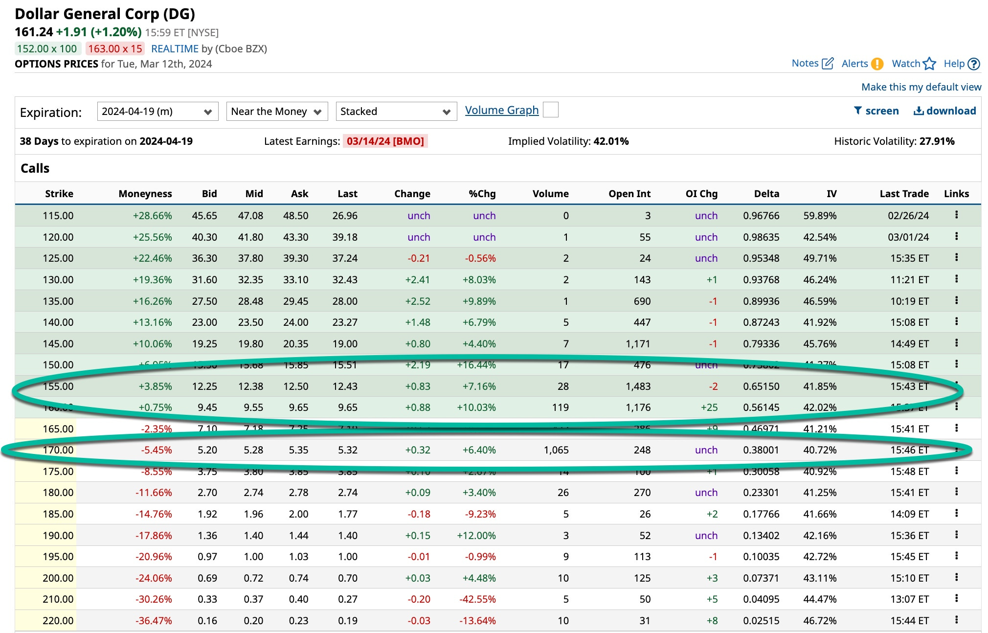
Task: Open links menu for 140.00 strike row
Action: point(956,321)
